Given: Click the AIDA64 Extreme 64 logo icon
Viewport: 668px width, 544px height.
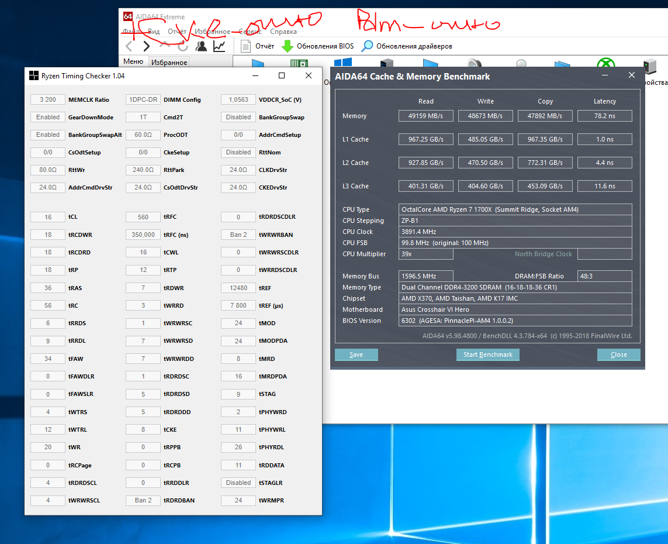Looking at the screenshot, I should click(128, 16).
